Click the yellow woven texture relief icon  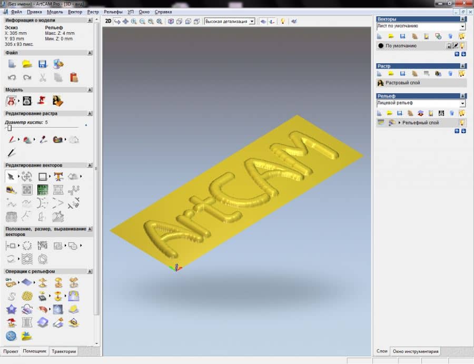coord(27,296)
